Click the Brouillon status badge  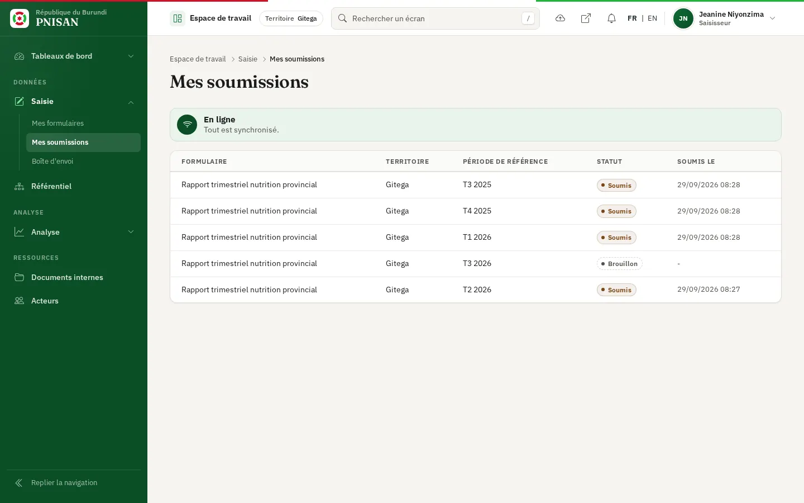pos(619,264)
